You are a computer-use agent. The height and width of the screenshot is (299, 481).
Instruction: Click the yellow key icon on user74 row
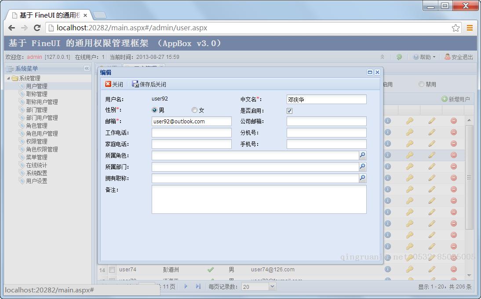click(409, 269)
